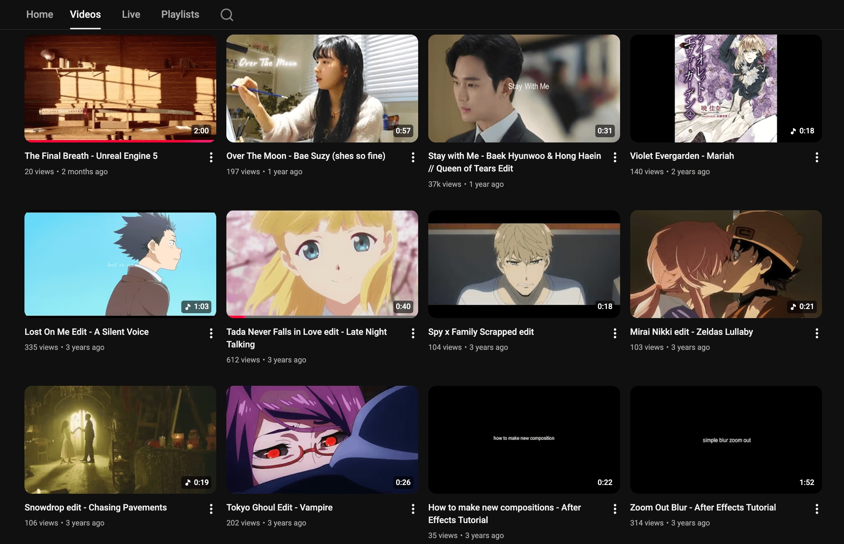Screen dimensions: 844x544
Task: Open action menu for Lost On Me Edit
Action: point(211,333)
